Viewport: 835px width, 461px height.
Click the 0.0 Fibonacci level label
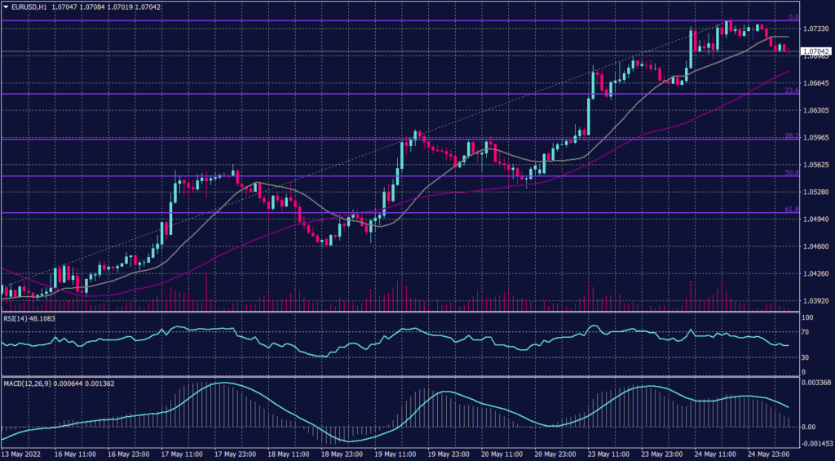click(792, 17)
